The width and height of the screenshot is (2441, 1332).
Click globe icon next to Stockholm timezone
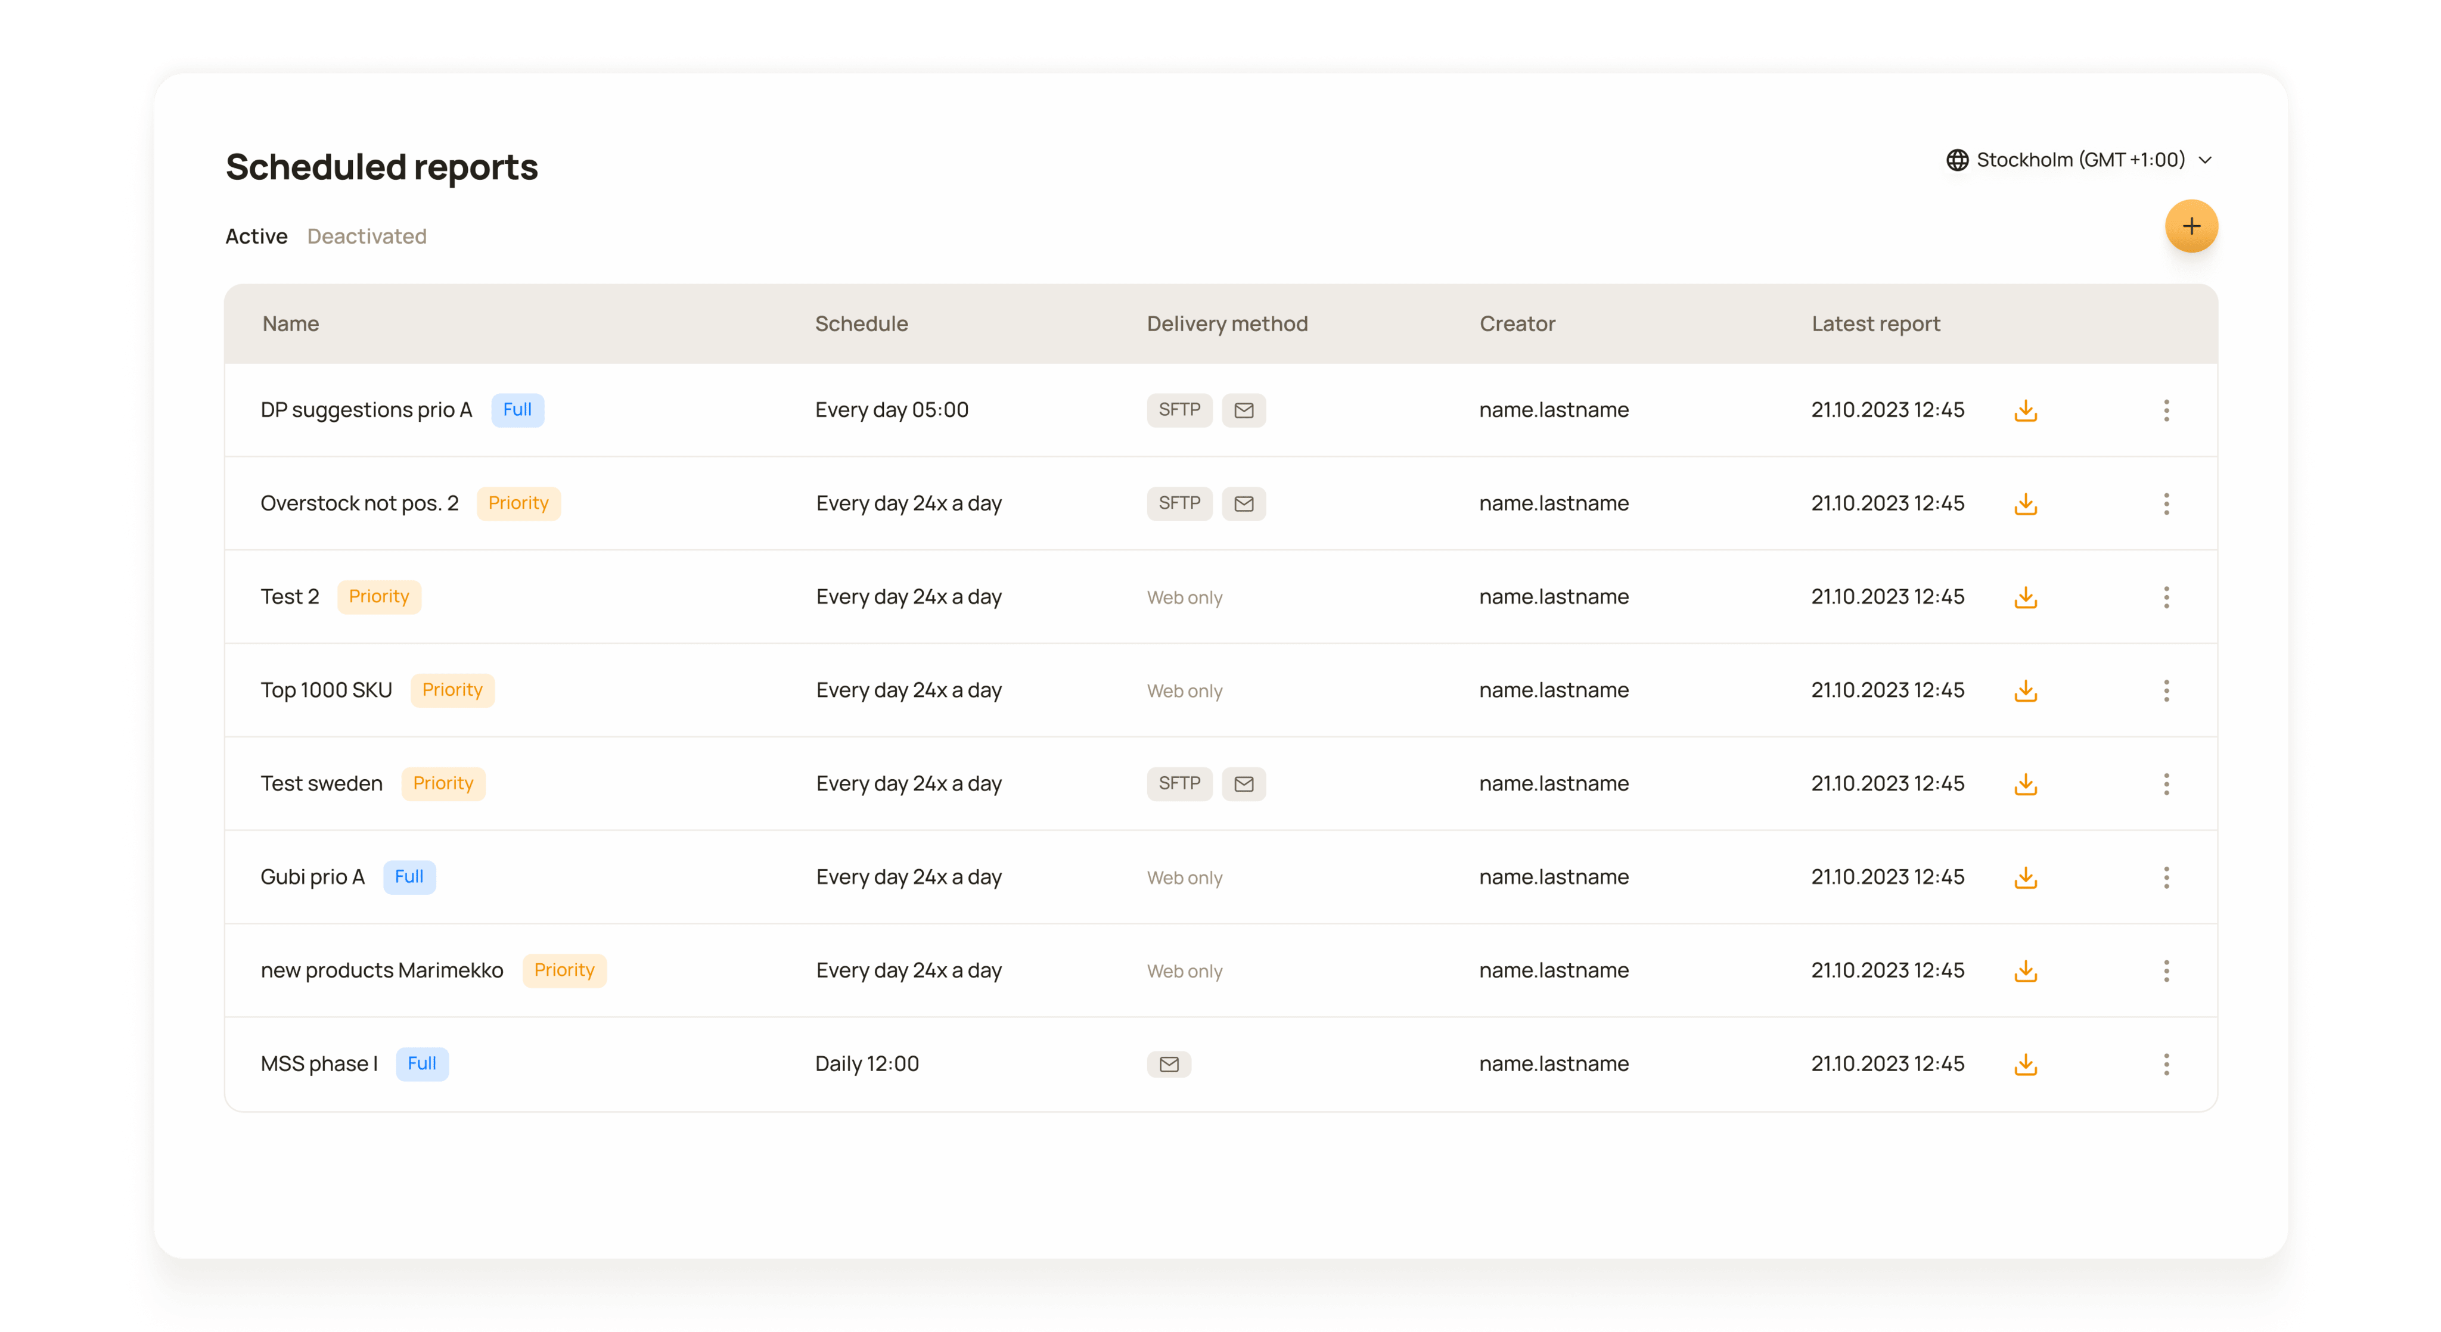click(1956, 160)
